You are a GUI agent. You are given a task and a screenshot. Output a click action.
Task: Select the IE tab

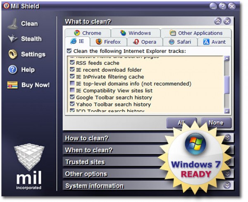click(77, 41)
